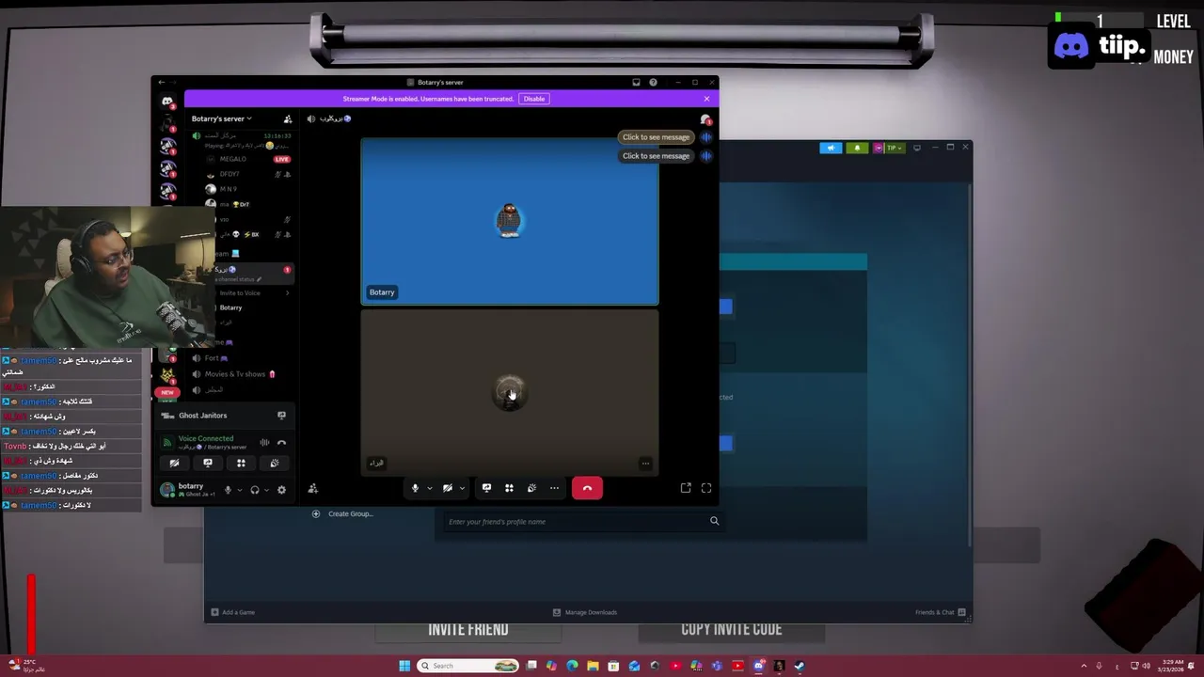Image resolution: width=1204 pixels, height=677 pixels.
Task: Click first 'Click to see message' bubble
Action: point(656,137)
